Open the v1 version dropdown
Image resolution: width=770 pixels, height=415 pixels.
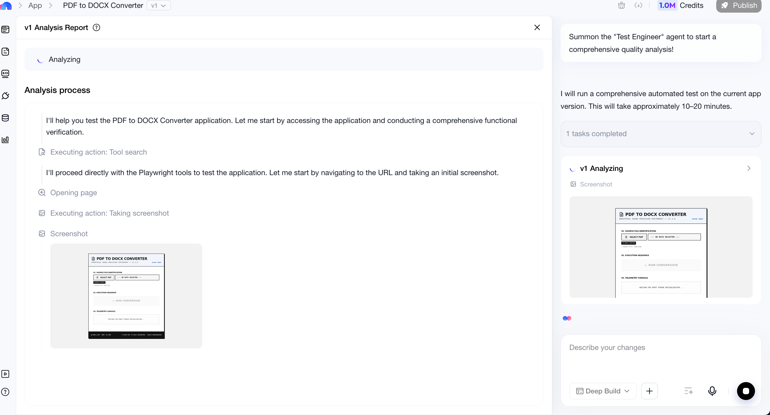coord(158,5)
